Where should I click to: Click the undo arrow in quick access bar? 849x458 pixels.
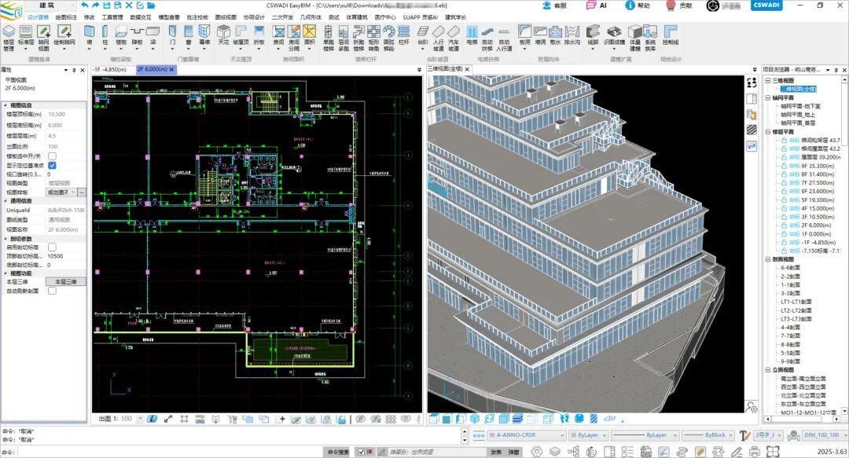click(x=84, y=5)
